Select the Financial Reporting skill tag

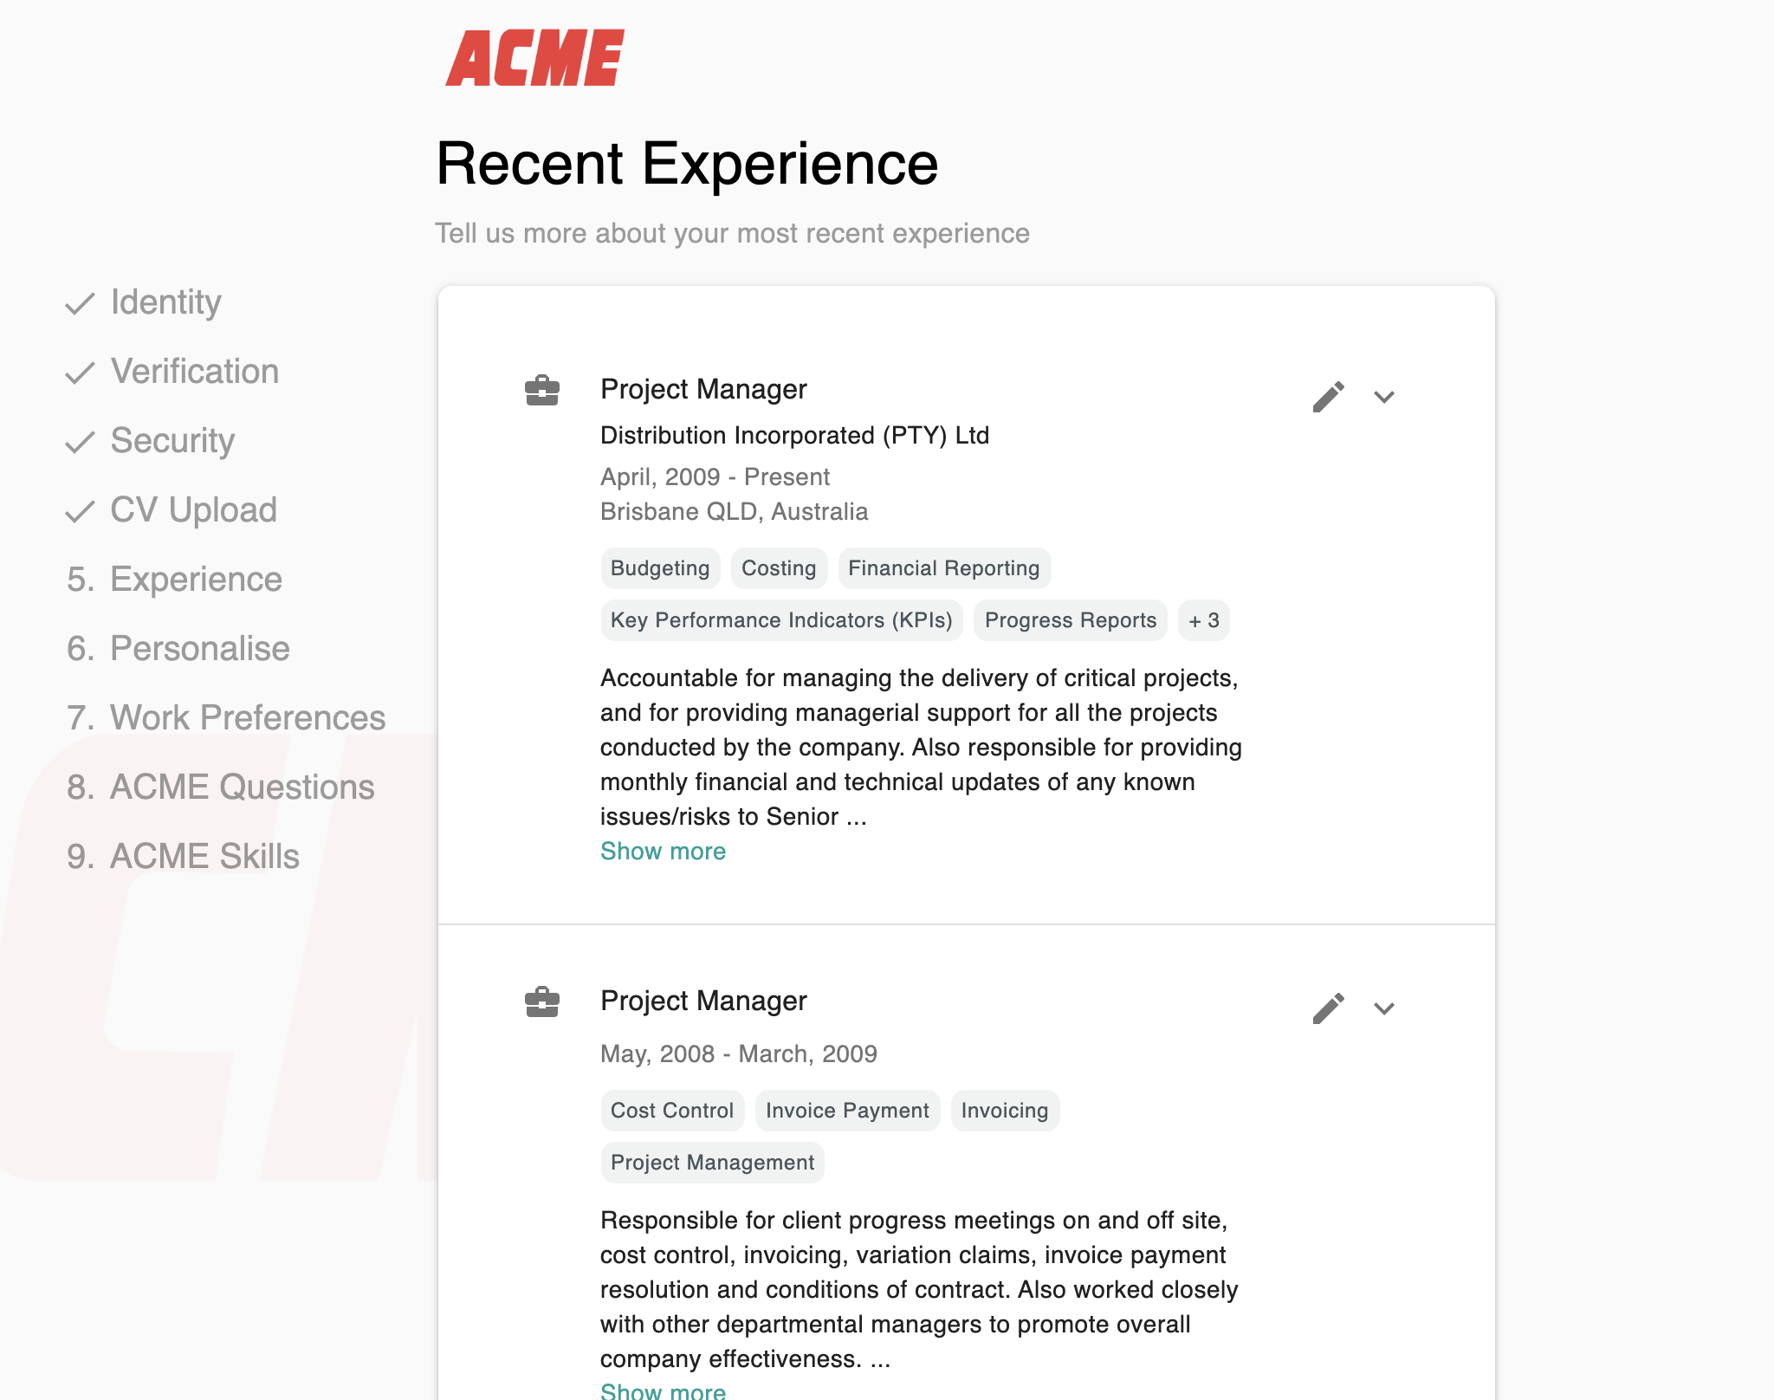[x=943, y=568]
